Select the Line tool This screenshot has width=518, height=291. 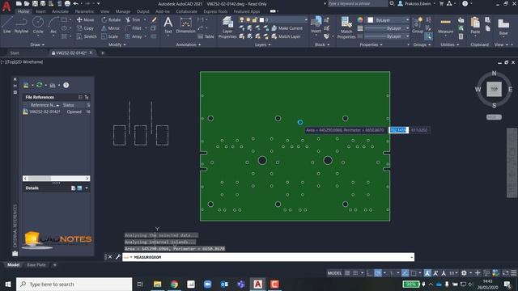tap(7, 25)
